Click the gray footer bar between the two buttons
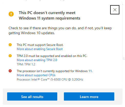125x107 pixels. 61,96
